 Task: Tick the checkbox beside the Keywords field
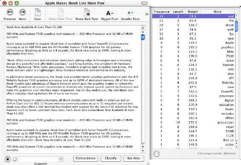[x=15, y=159]
